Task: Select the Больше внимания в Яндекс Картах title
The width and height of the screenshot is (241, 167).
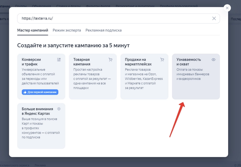Action: coord(37,111)
